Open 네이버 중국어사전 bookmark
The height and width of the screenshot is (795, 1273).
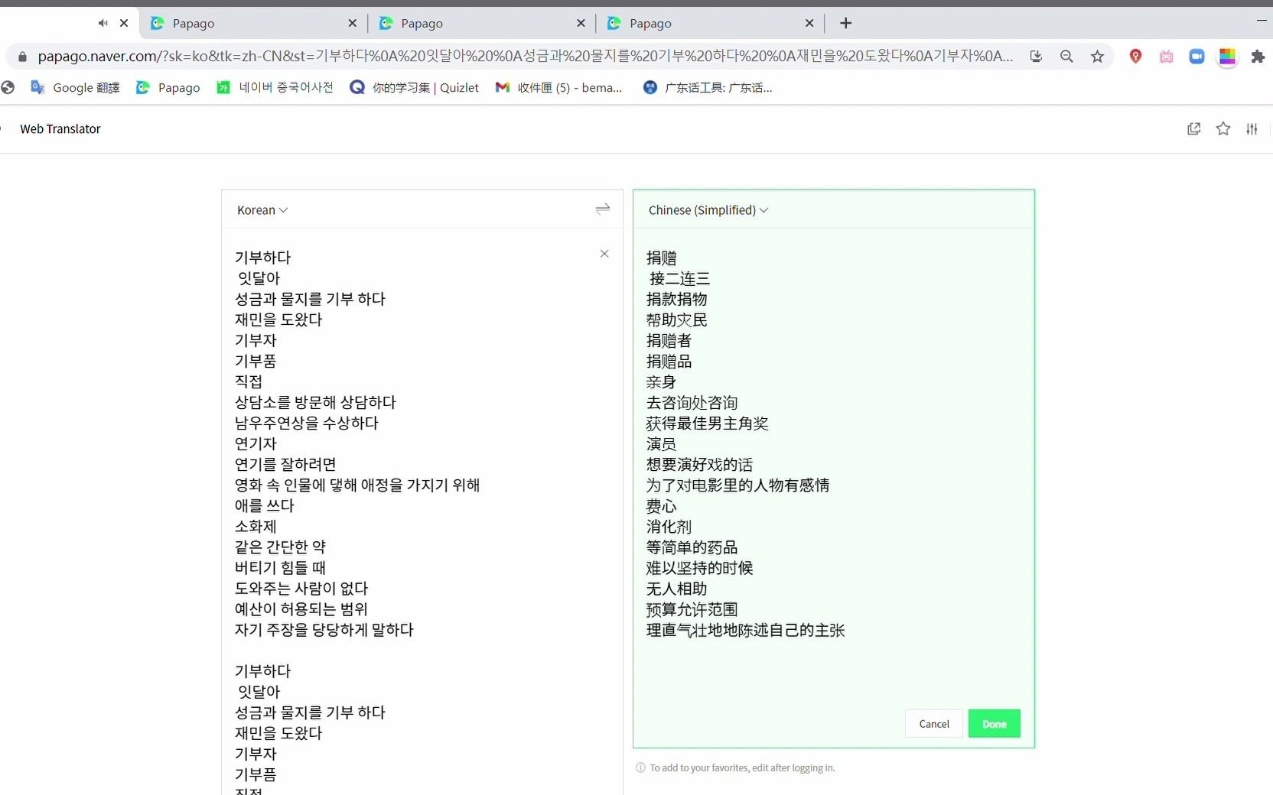click(275, 88)
